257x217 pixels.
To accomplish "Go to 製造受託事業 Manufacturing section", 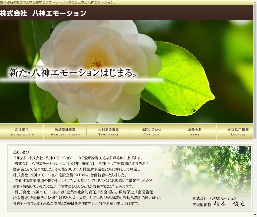I will point(65,132).
